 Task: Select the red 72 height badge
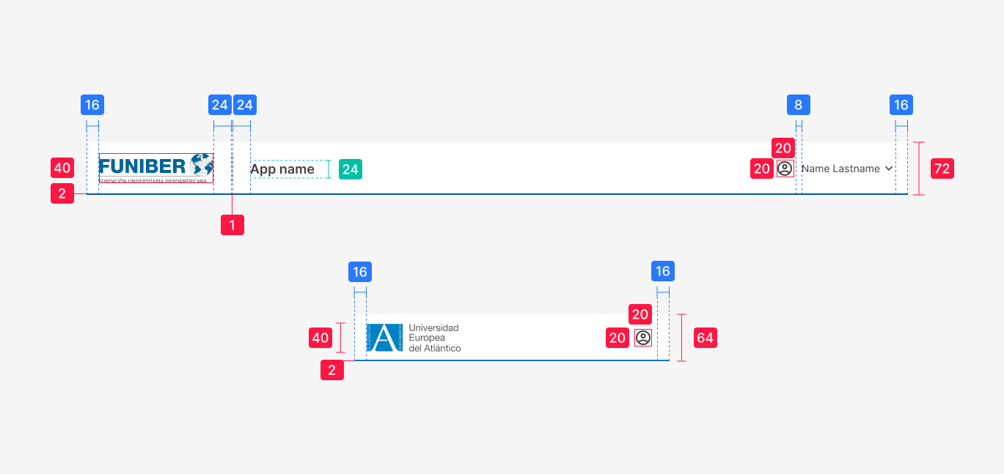click(942, 169)
